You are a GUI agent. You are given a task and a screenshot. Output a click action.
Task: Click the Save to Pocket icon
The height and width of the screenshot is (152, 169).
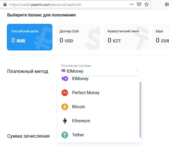click(139, 4)
